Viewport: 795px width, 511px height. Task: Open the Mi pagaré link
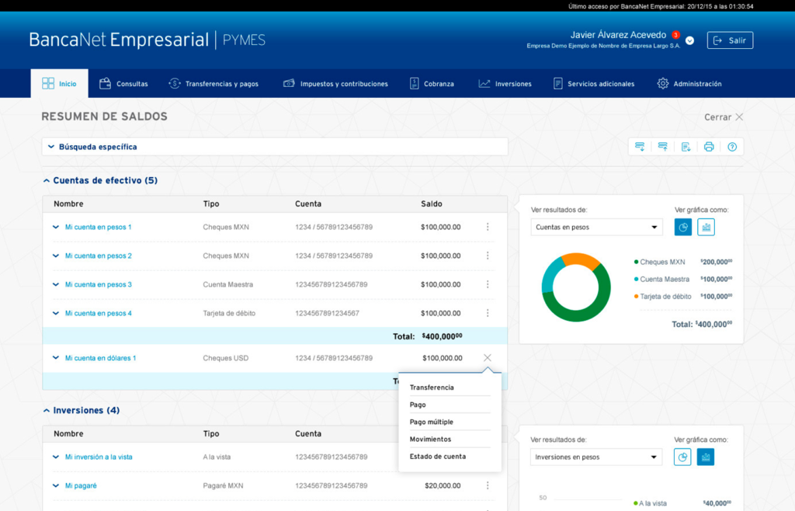[x=81, y=485]
